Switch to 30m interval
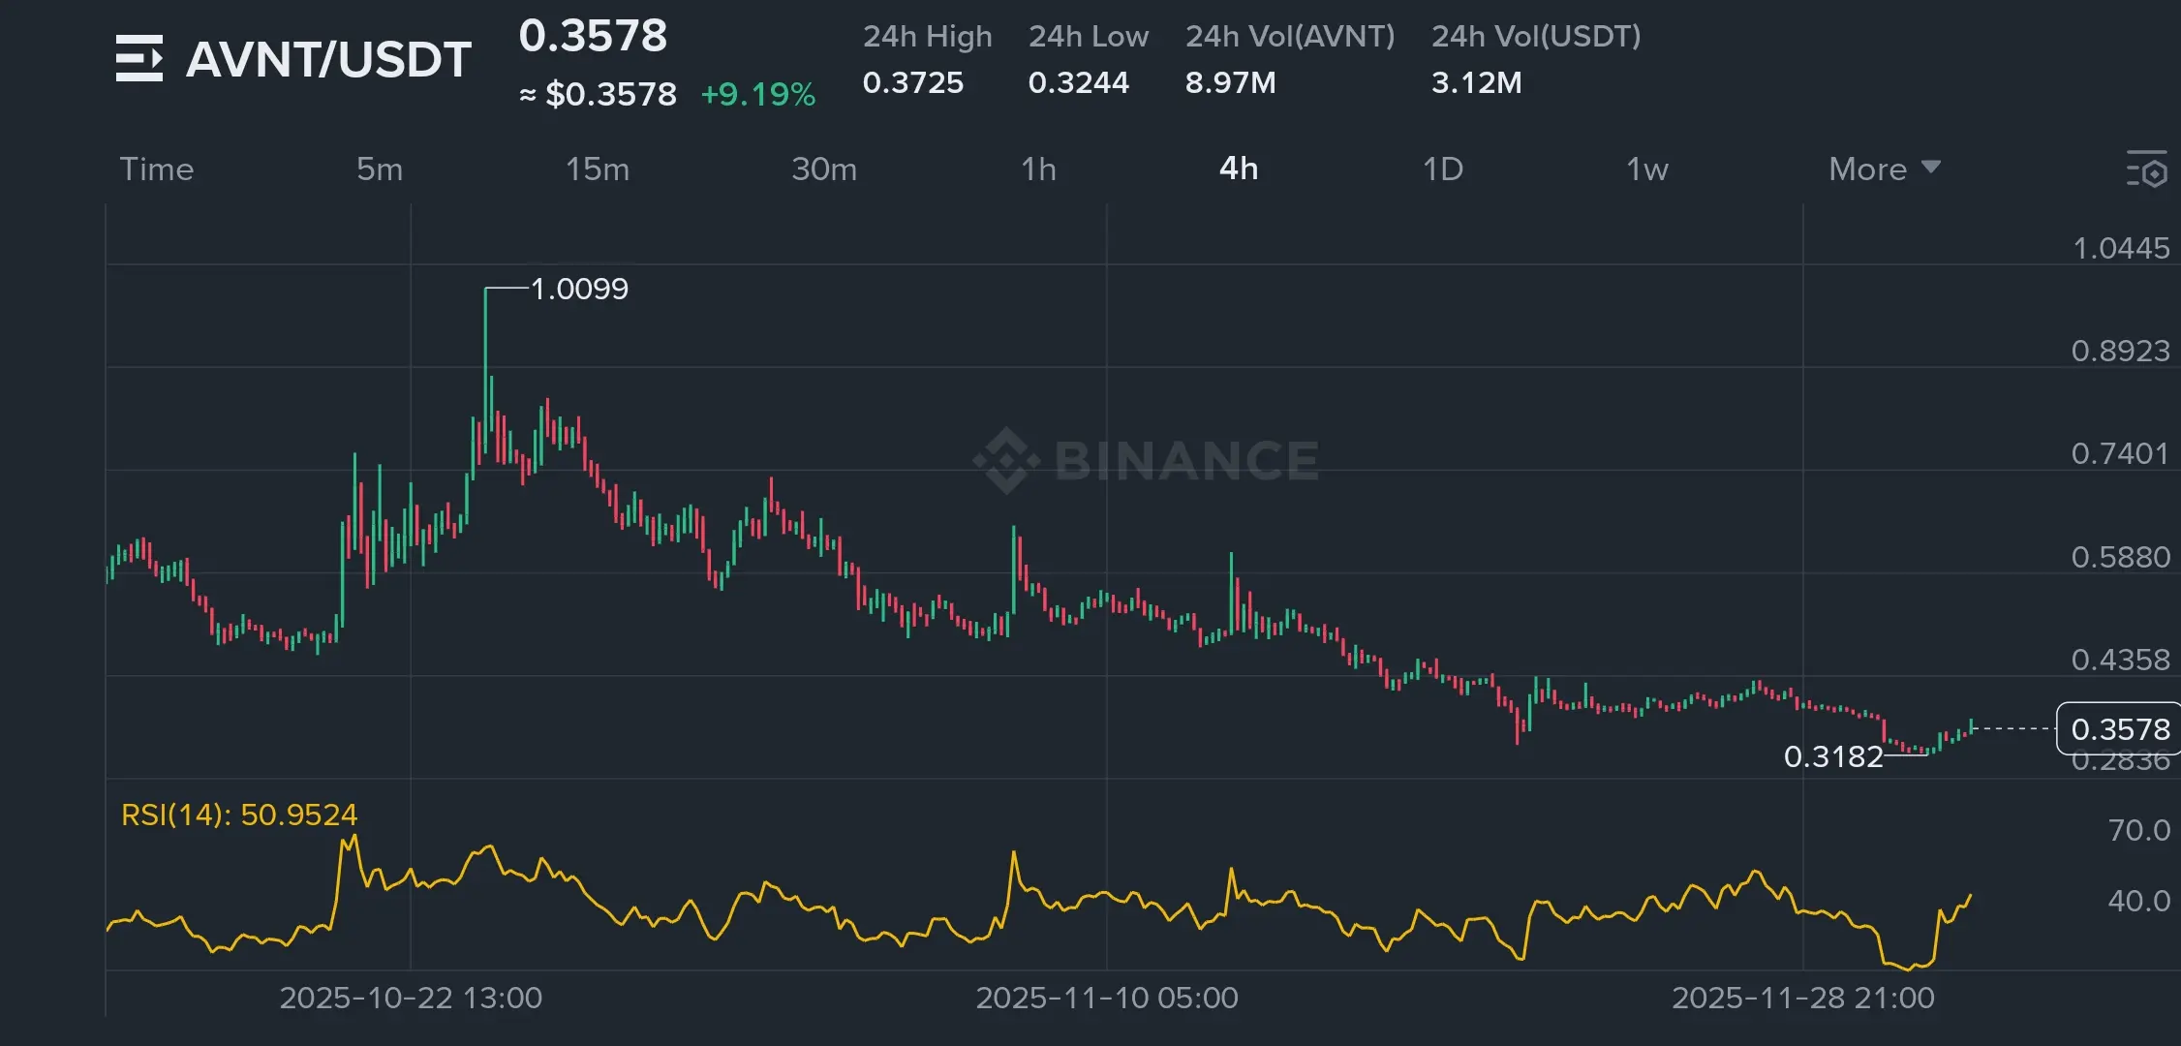The width and height of the screenshot is (2181, 1046). tap(824, 169)
